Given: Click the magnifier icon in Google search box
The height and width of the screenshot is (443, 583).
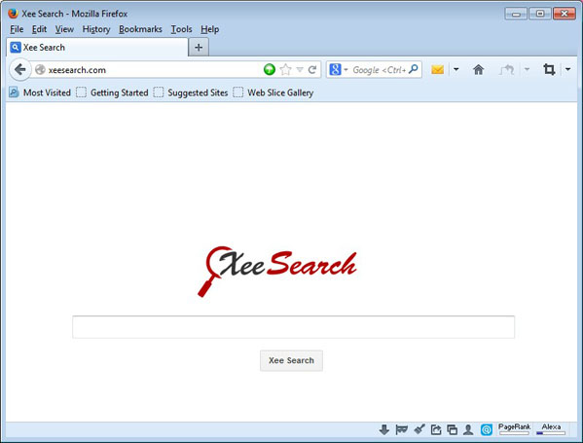Looking at the screenshot, I should pos(413,69).
